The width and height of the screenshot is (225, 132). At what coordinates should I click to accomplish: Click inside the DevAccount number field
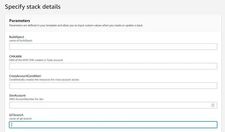click(x=108, y=105)
